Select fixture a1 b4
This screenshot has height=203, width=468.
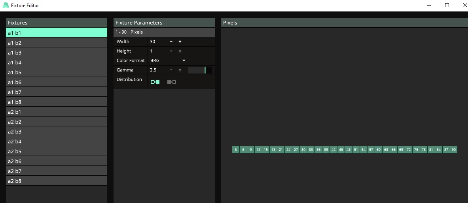click(57, 62)
